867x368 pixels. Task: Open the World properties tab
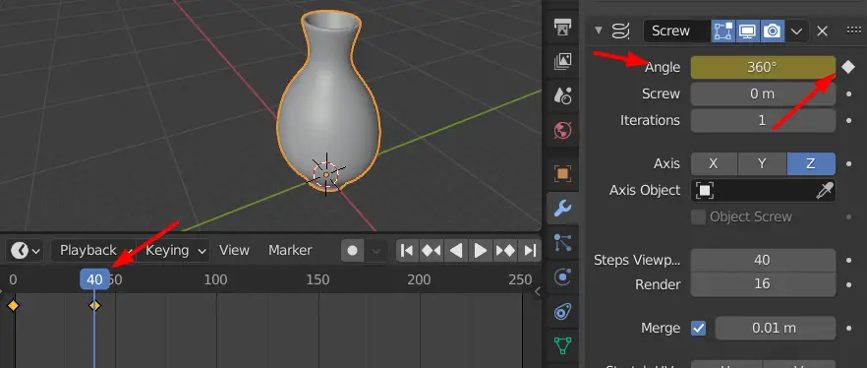[563, 131]
